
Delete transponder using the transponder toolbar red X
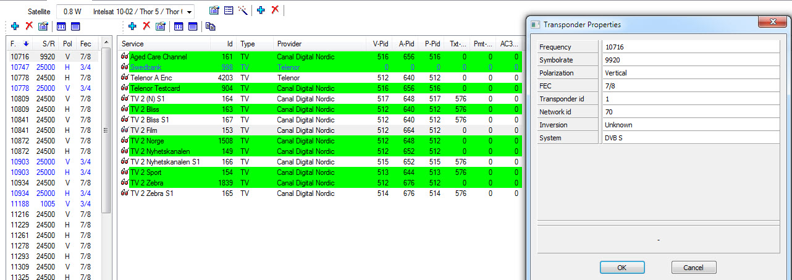click(x=29, y=26)
